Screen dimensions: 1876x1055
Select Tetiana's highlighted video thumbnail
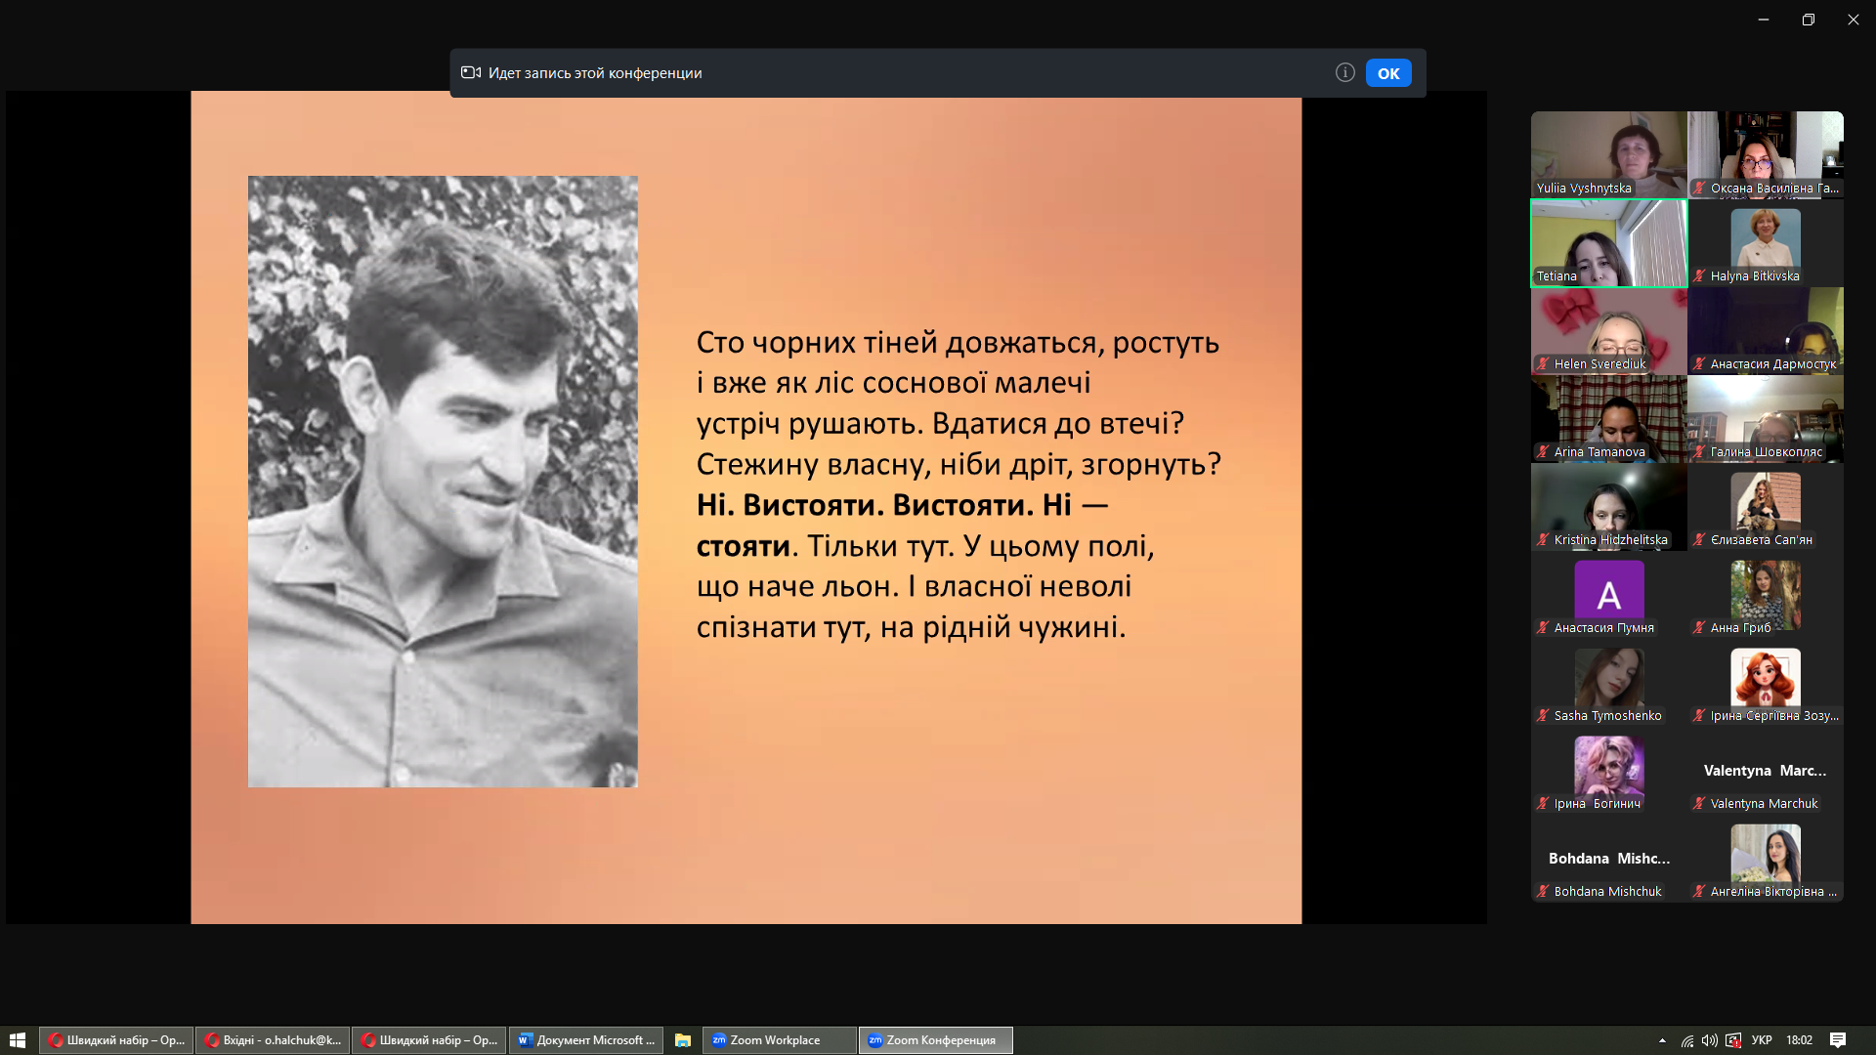point(1608,242)
